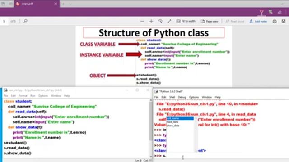
Task: Select the highlighter pen icon in purple bar
Action: [x=261, y=13]
